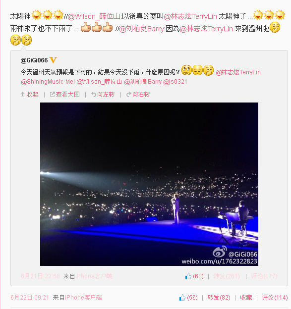Like the repost via the bottom thumbs-up icon

182,297
